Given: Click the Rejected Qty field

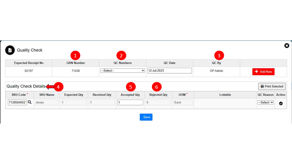Looking at the screenshot, I should [x=158, y=102].
